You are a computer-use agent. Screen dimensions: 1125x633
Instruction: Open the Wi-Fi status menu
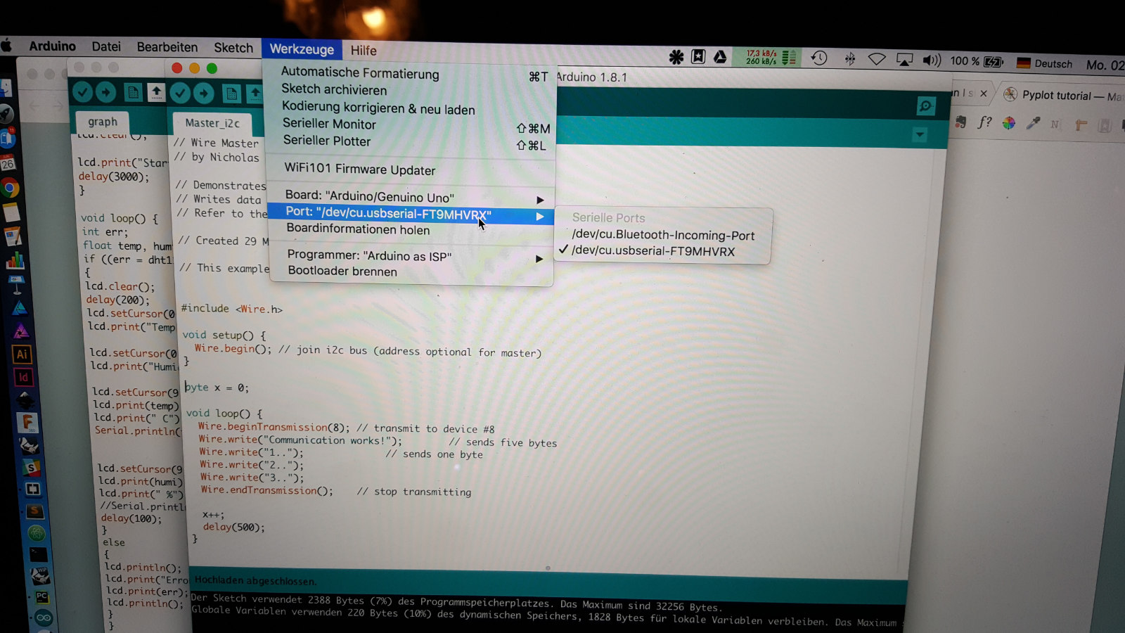pos(877,60)
